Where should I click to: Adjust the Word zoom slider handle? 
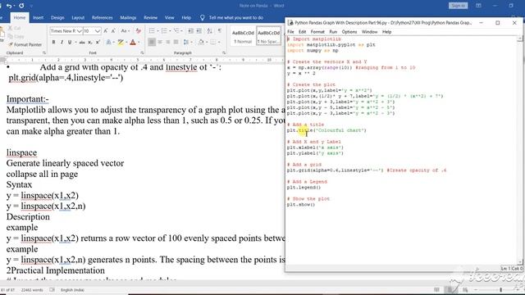(x=501, y=289)
